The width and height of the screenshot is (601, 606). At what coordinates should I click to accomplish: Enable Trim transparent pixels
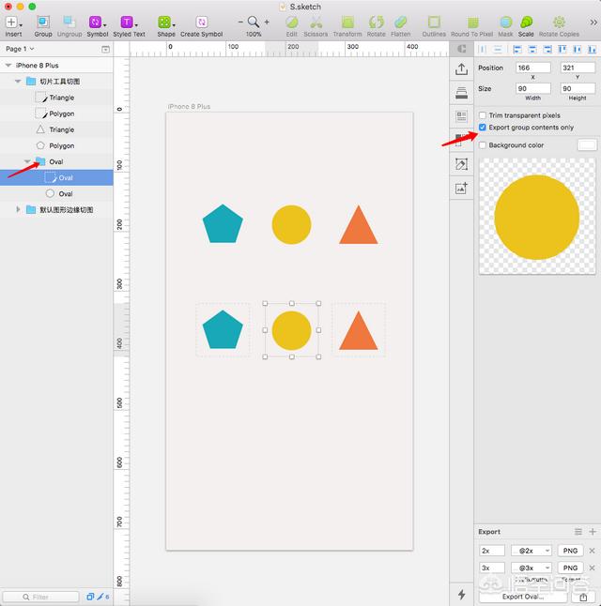pos(483,115)
